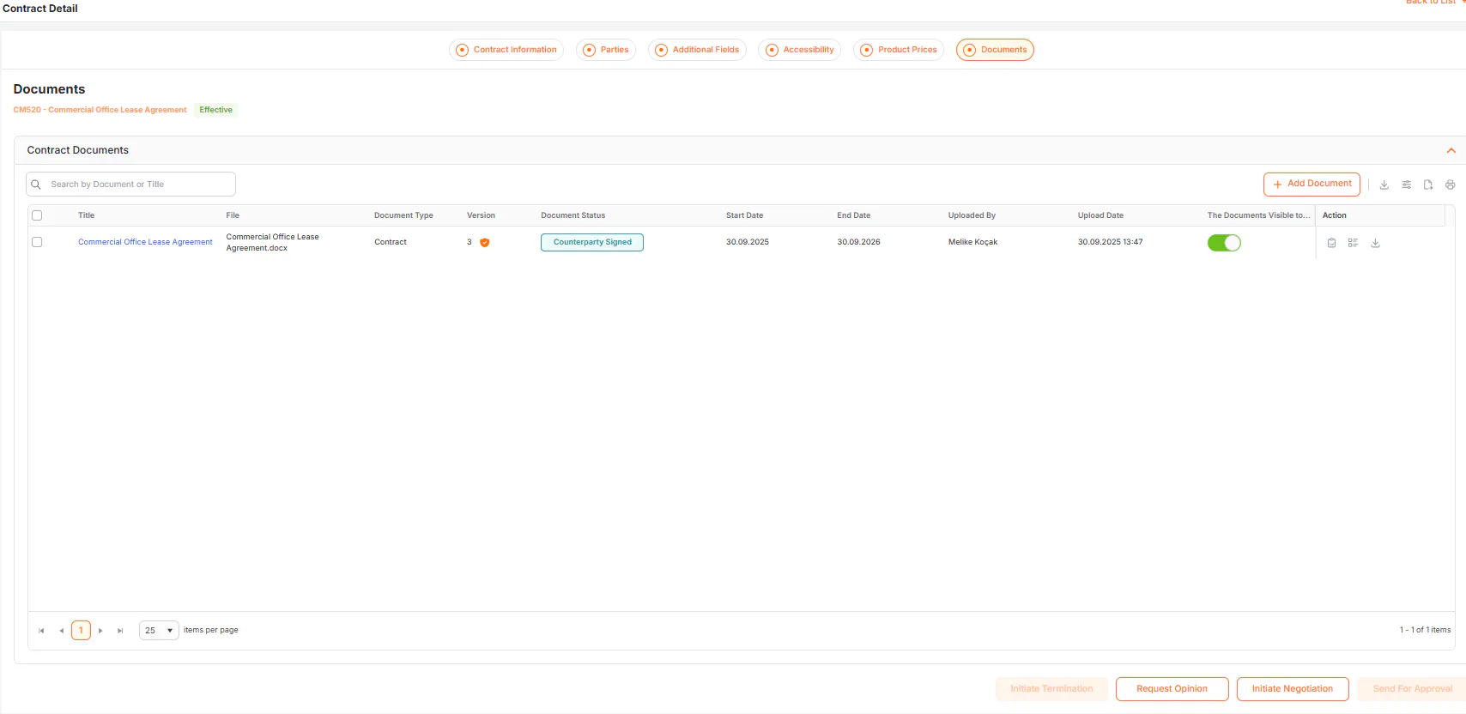
Task: Click the toolbar download icon above the table
Action: tap(1384, 185)
